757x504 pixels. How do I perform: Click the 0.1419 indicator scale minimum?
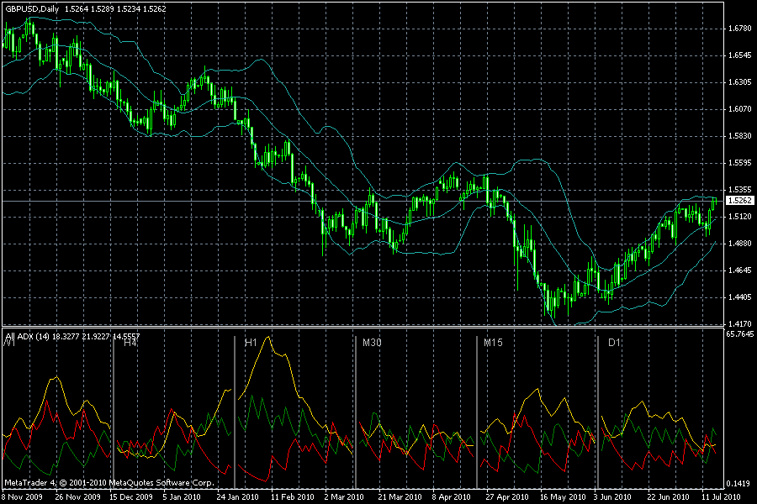point(740,484)
